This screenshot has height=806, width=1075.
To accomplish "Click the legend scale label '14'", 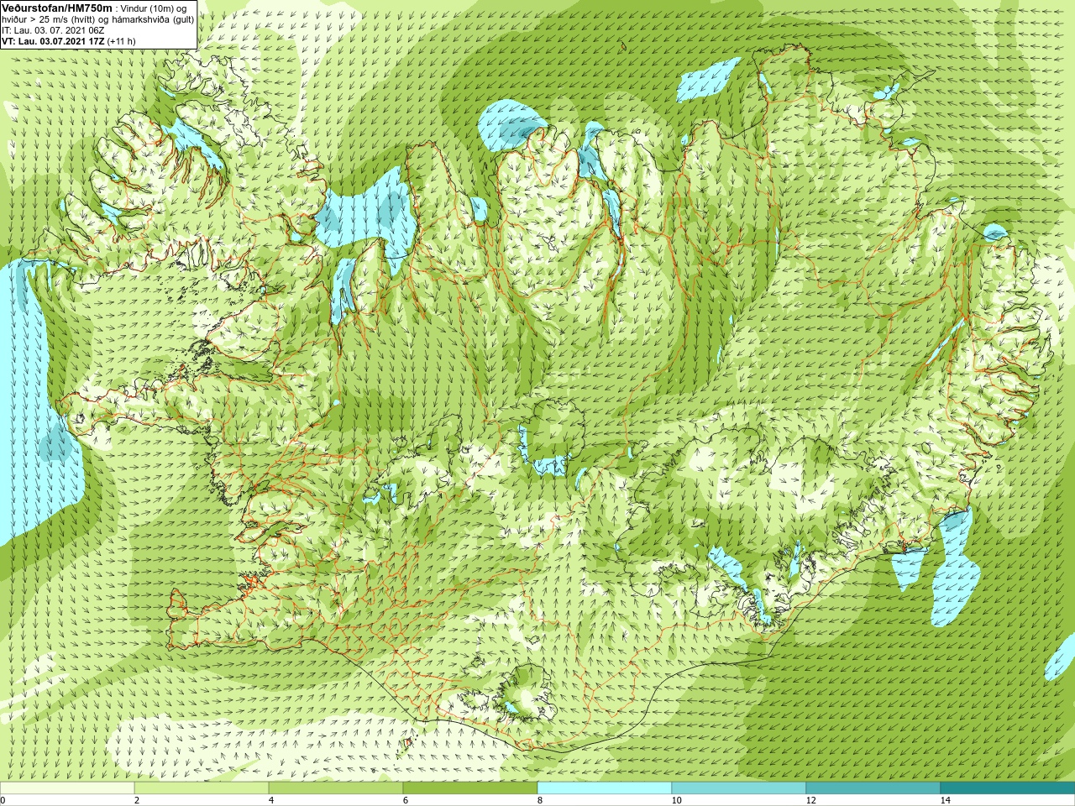I will click(x=945, y=800).
